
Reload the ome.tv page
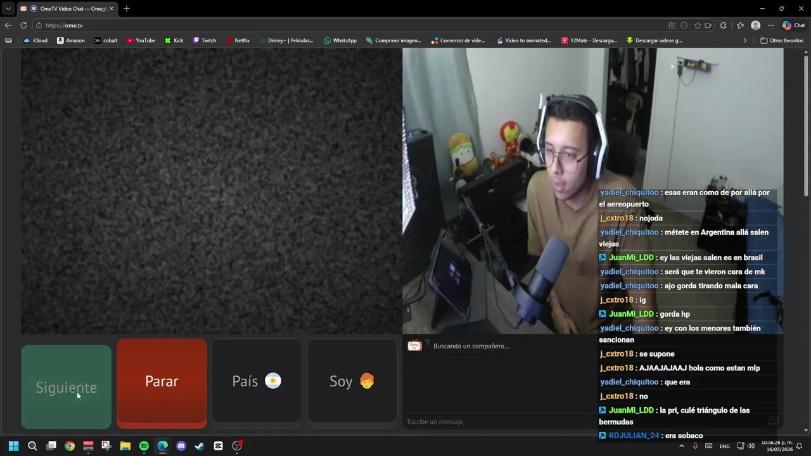(23, 25)
